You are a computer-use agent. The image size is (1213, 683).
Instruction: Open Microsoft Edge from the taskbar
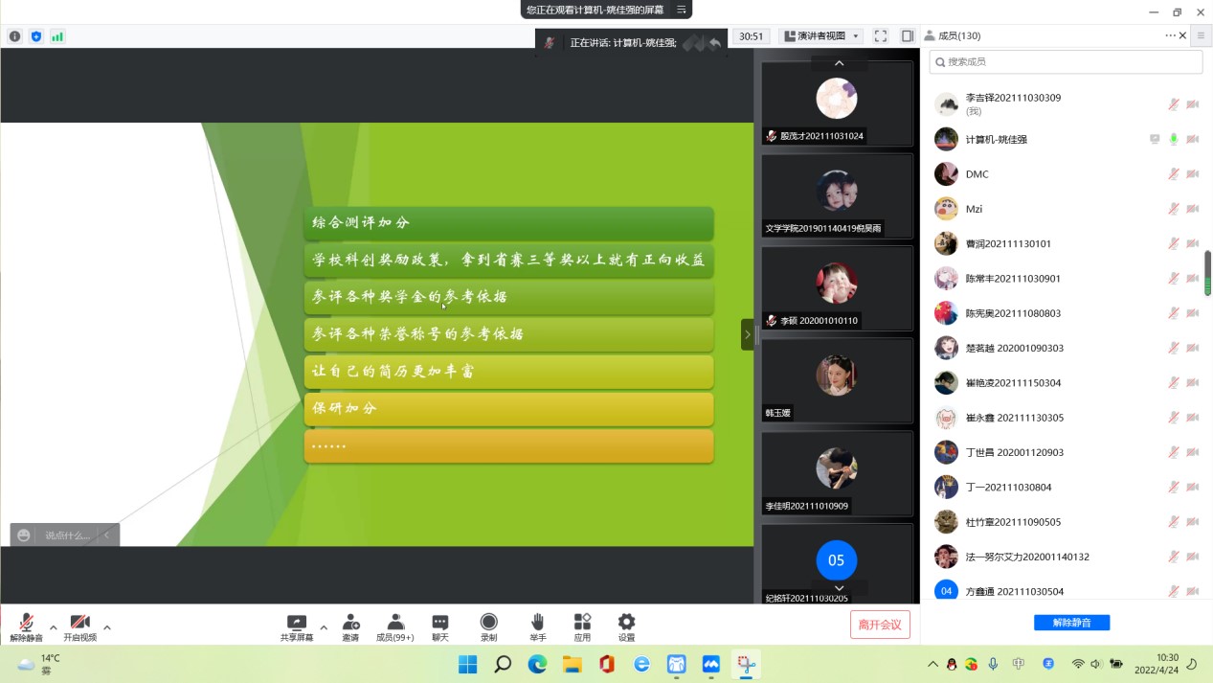pos(537,664)
